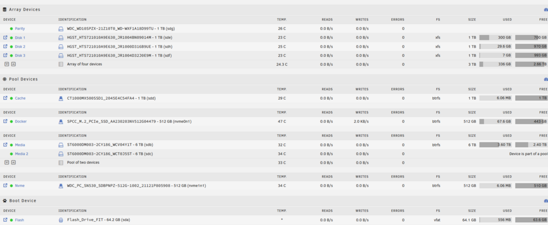Open the Nvme pool browse icon

[x=5, y=186]
